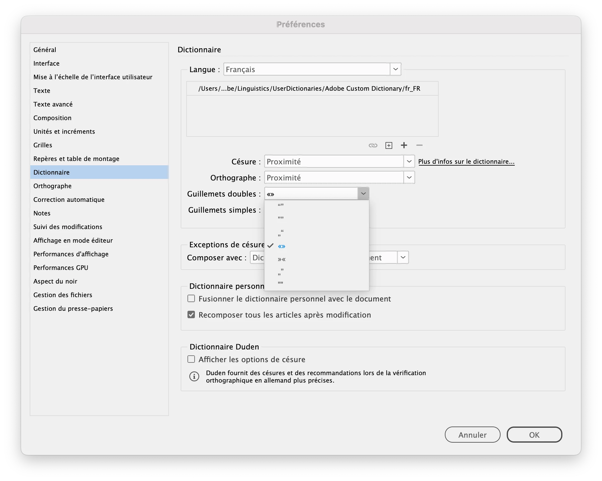Viewport: 602px width, 481px height.
Task: Remove the dictionary with the minus icon
Action: (x=419, y=145)
